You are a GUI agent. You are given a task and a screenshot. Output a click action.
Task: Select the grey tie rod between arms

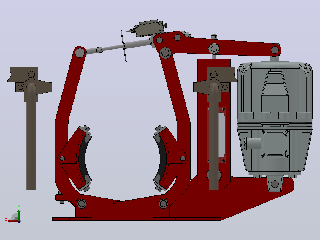click(x=118, y=47)
